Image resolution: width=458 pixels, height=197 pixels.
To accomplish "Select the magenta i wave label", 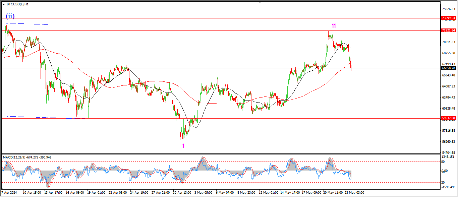I will click(x=183, y=145).
